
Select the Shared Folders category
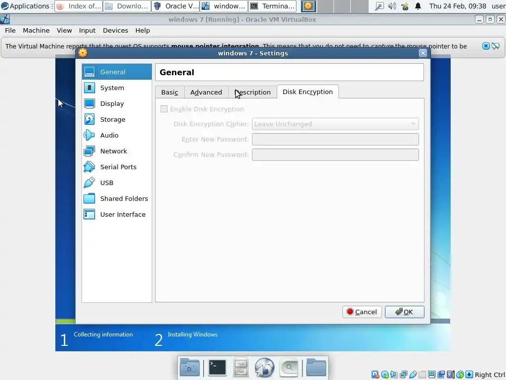(x=117, y=198)
